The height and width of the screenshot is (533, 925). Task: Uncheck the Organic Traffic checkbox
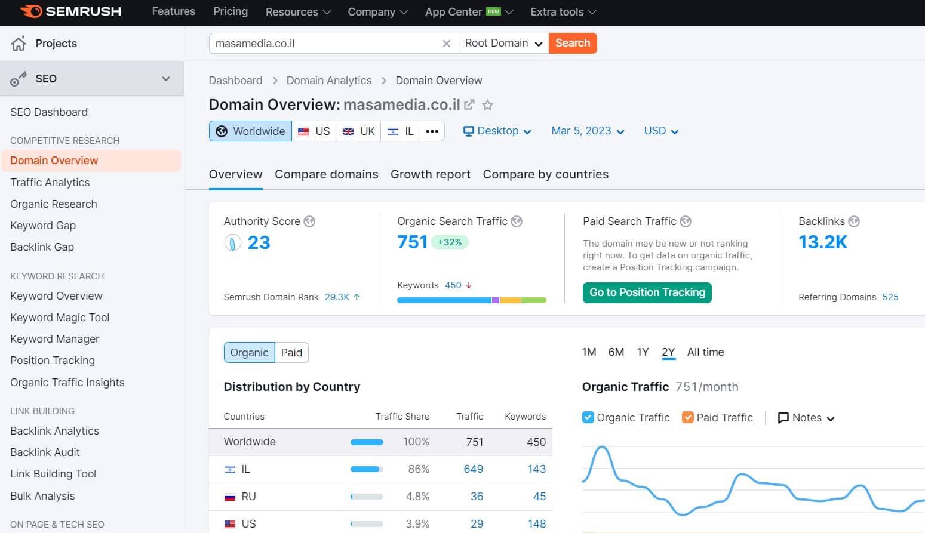point(588,417)
